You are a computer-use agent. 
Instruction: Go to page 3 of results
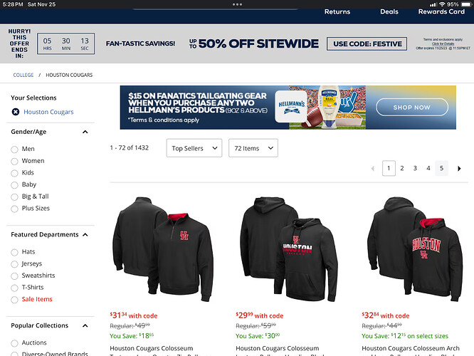415,169
